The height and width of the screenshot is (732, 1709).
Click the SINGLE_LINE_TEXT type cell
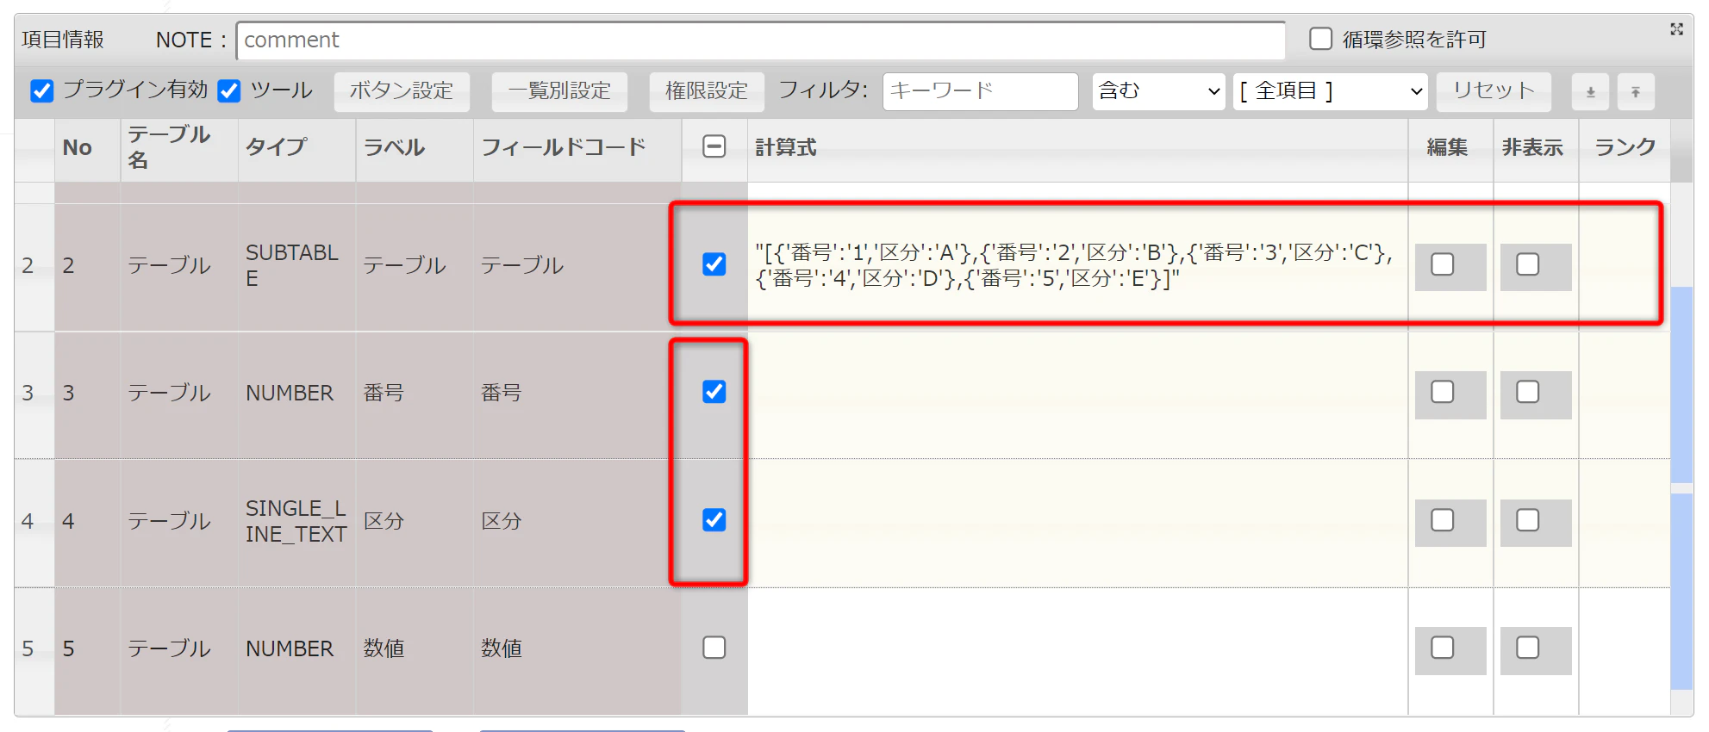click(x=296, y=522)
